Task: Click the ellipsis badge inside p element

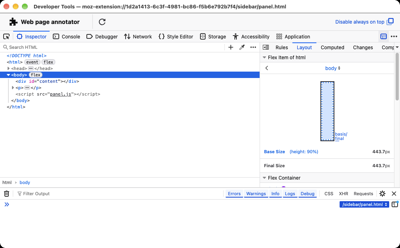Action: [27, 88]
